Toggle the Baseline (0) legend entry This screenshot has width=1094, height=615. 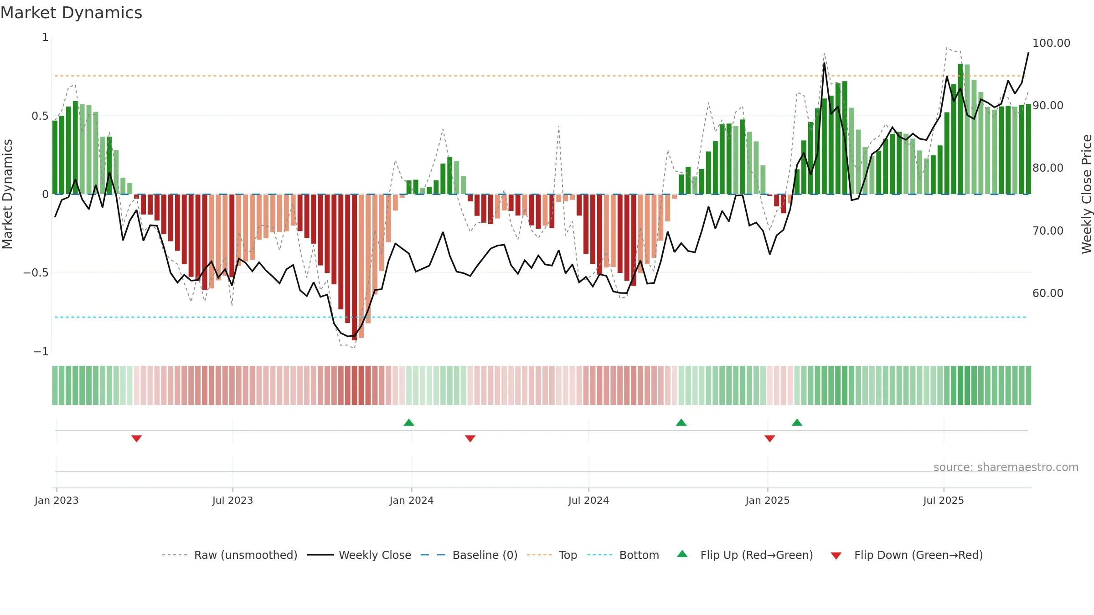[469, 555]
